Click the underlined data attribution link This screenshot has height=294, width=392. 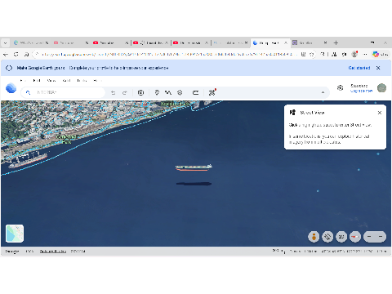pyautogui.click(x=53, y=252)
